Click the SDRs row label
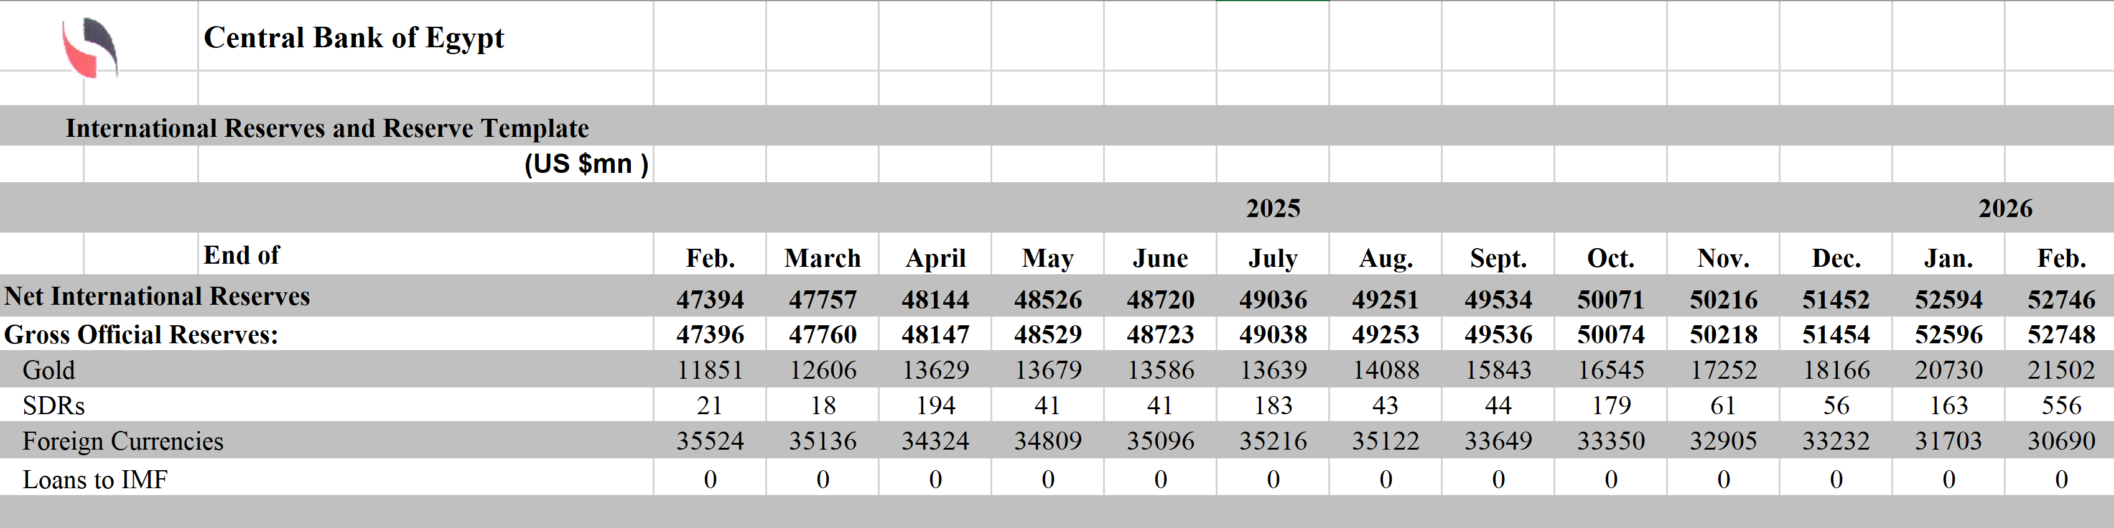2114x528 pixels. click(54, 405)
